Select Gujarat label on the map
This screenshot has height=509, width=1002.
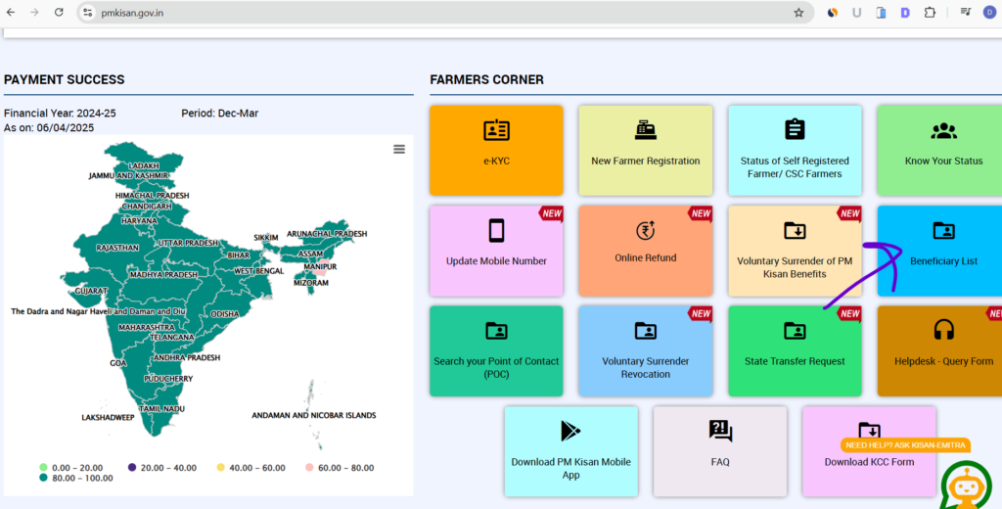pos(91,291)
